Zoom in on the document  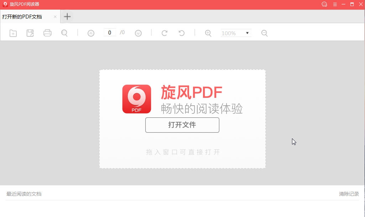click(x=208, y=33)
